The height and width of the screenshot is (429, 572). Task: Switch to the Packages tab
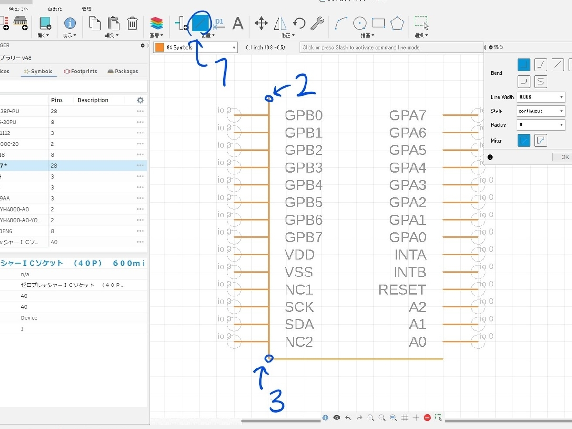point(123,71)
